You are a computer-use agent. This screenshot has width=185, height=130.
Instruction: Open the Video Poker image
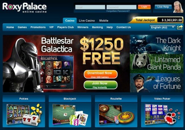coord(162,114)
